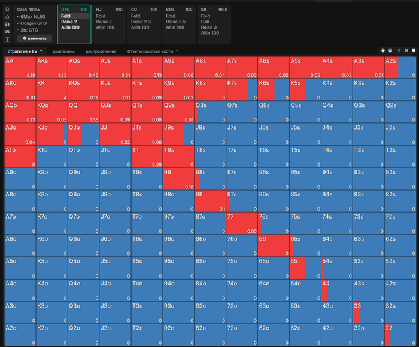This screenshot has width=419, height=347.
Task: Click the 3b: GTO setting text
Action: coord(29,30)
